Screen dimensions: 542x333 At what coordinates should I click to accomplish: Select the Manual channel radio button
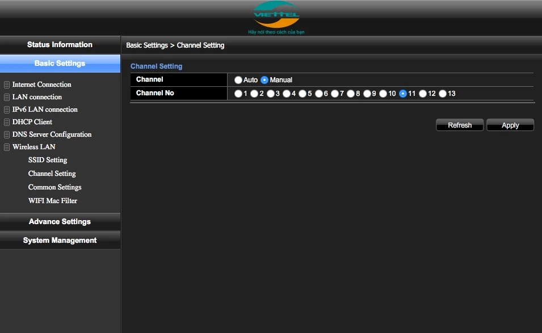pyautogui.click(x=264, y=80)
